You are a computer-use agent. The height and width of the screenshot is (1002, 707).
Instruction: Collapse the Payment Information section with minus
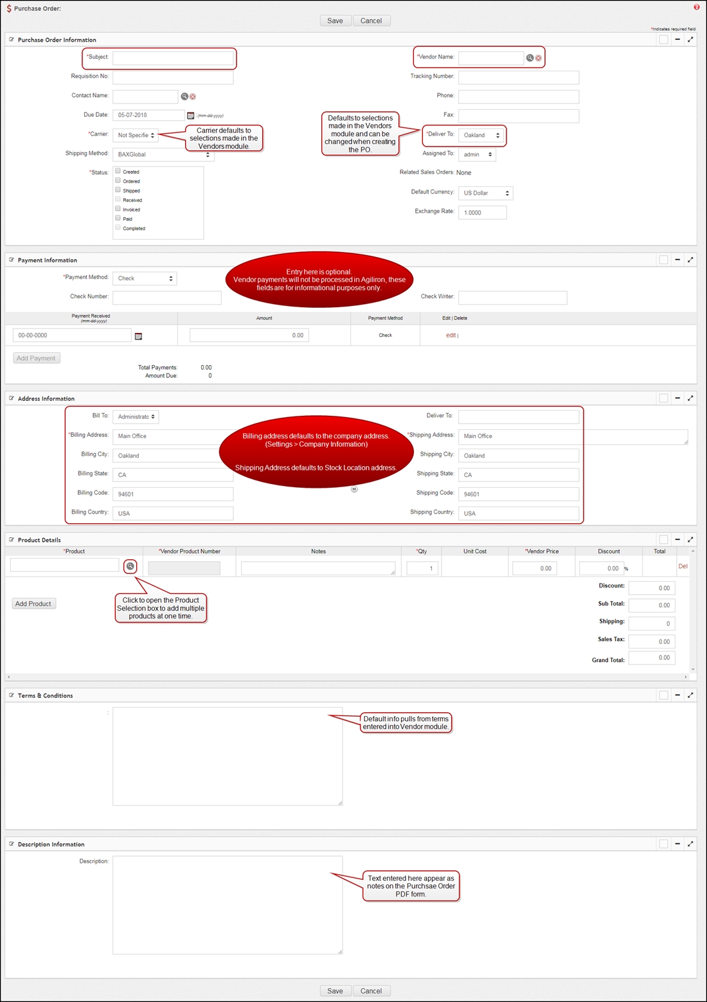pos(677,260)
